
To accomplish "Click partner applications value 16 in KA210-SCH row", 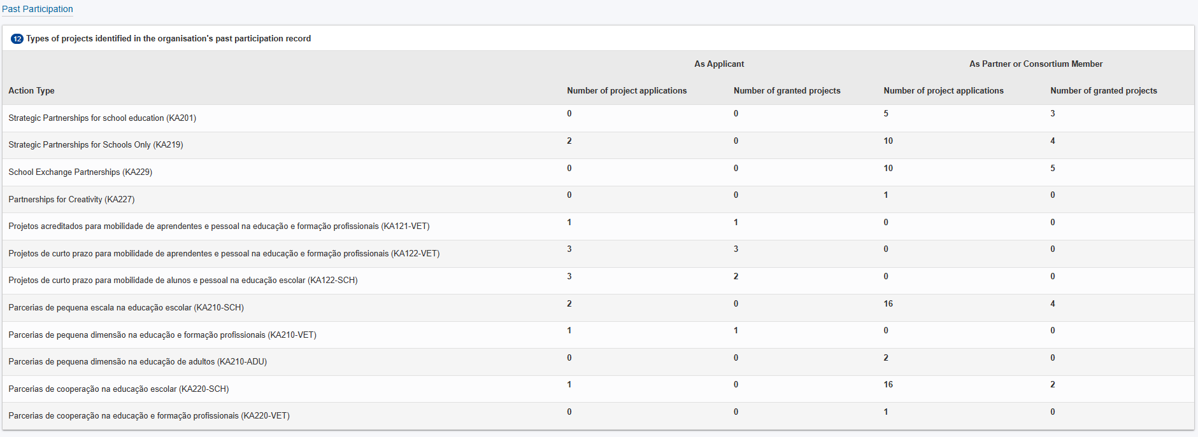I will [x=888, y=304].
